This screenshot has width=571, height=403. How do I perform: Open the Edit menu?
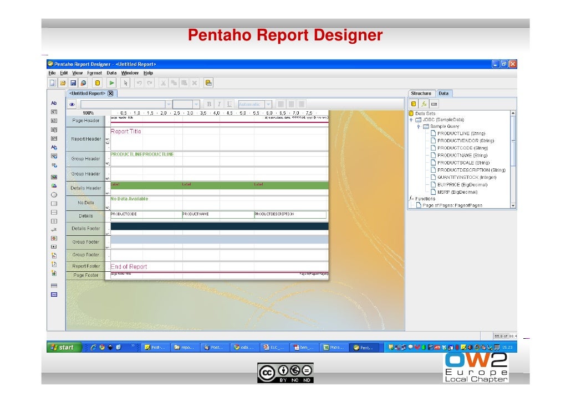[x=64, y=73]
